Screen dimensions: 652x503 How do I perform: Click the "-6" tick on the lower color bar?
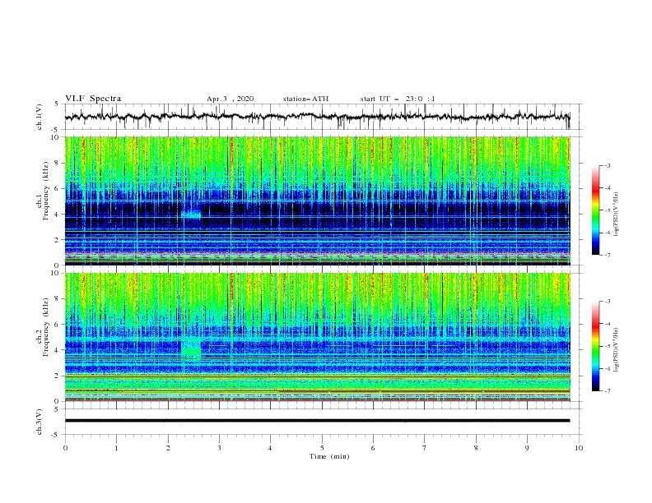[607, 368]
